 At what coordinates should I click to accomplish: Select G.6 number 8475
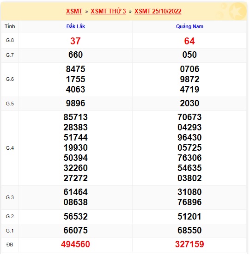75,69
